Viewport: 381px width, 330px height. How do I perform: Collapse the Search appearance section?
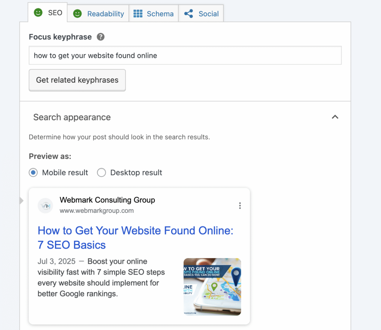point(335,117)
